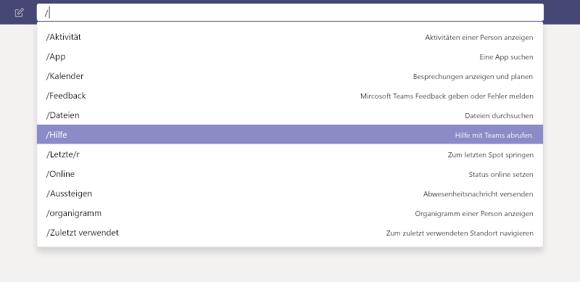Click 'Abwesenheitsnachricht versenden' description
580x282 pixels.
[x=478, y=194]
